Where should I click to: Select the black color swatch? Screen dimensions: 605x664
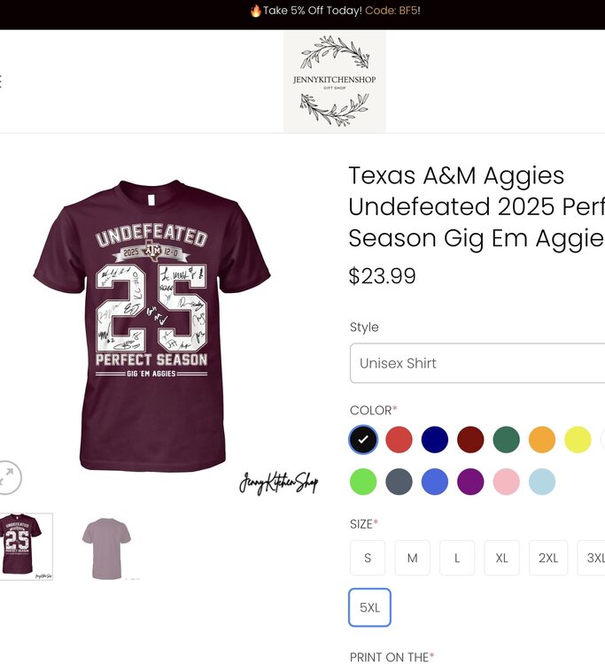(x=363, y=440)
